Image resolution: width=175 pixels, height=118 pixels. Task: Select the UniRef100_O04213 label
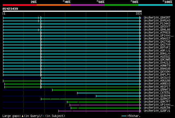[x=157, y=63]
